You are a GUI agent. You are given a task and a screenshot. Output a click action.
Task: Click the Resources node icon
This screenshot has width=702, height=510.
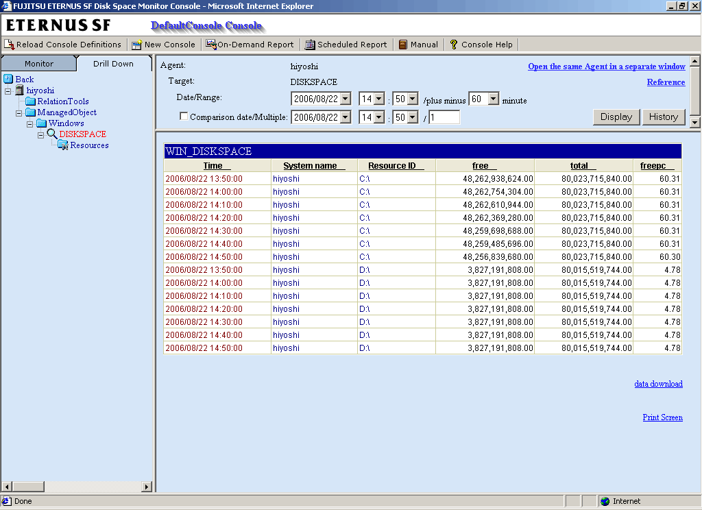63,145
